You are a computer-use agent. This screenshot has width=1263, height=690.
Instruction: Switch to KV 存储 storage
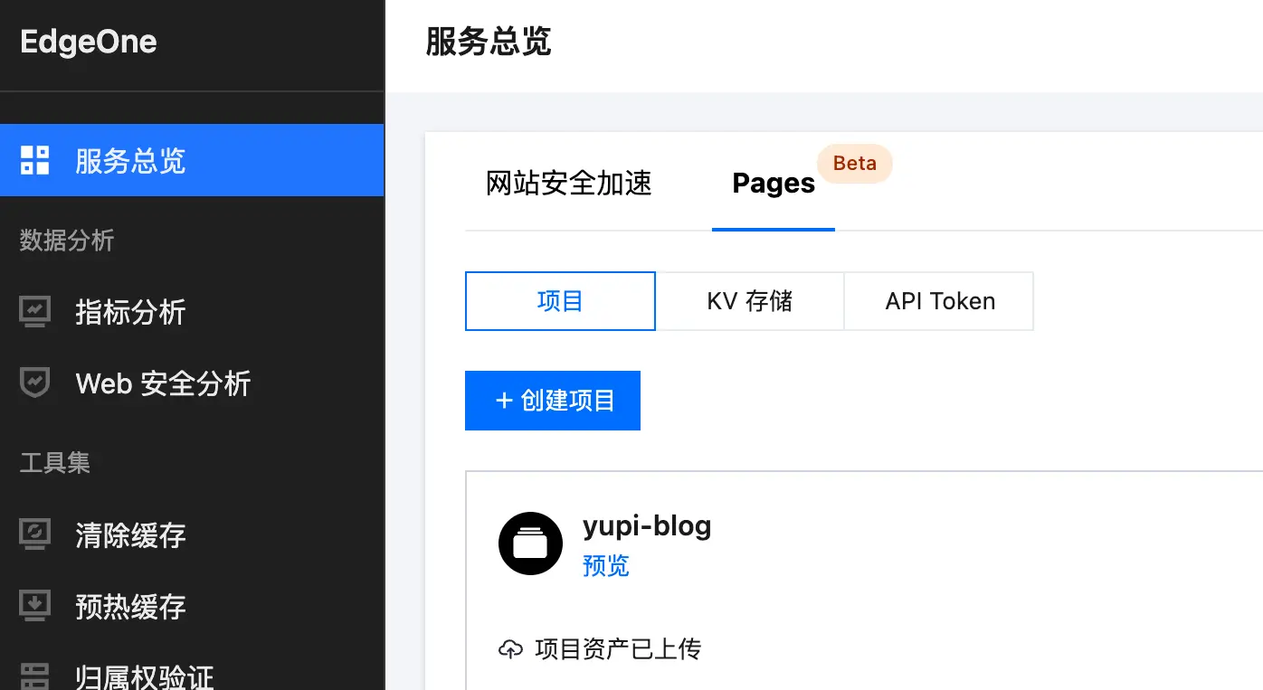tap(750, 301)
